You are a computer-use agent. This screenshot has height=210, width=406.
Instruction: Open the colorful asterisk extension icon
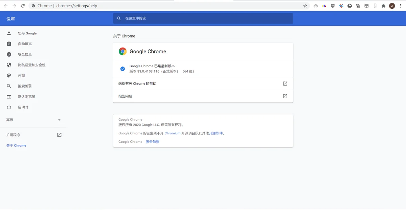click(341, 6)
